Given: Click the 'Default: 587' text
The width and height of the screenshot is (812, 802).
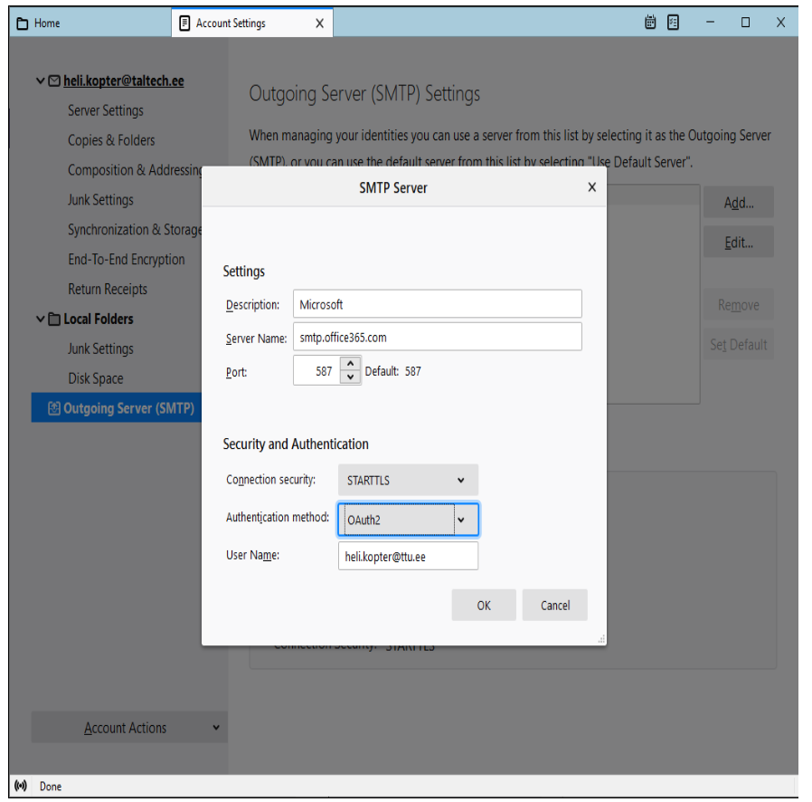Looking at the screenshot, I should (393, 371).
